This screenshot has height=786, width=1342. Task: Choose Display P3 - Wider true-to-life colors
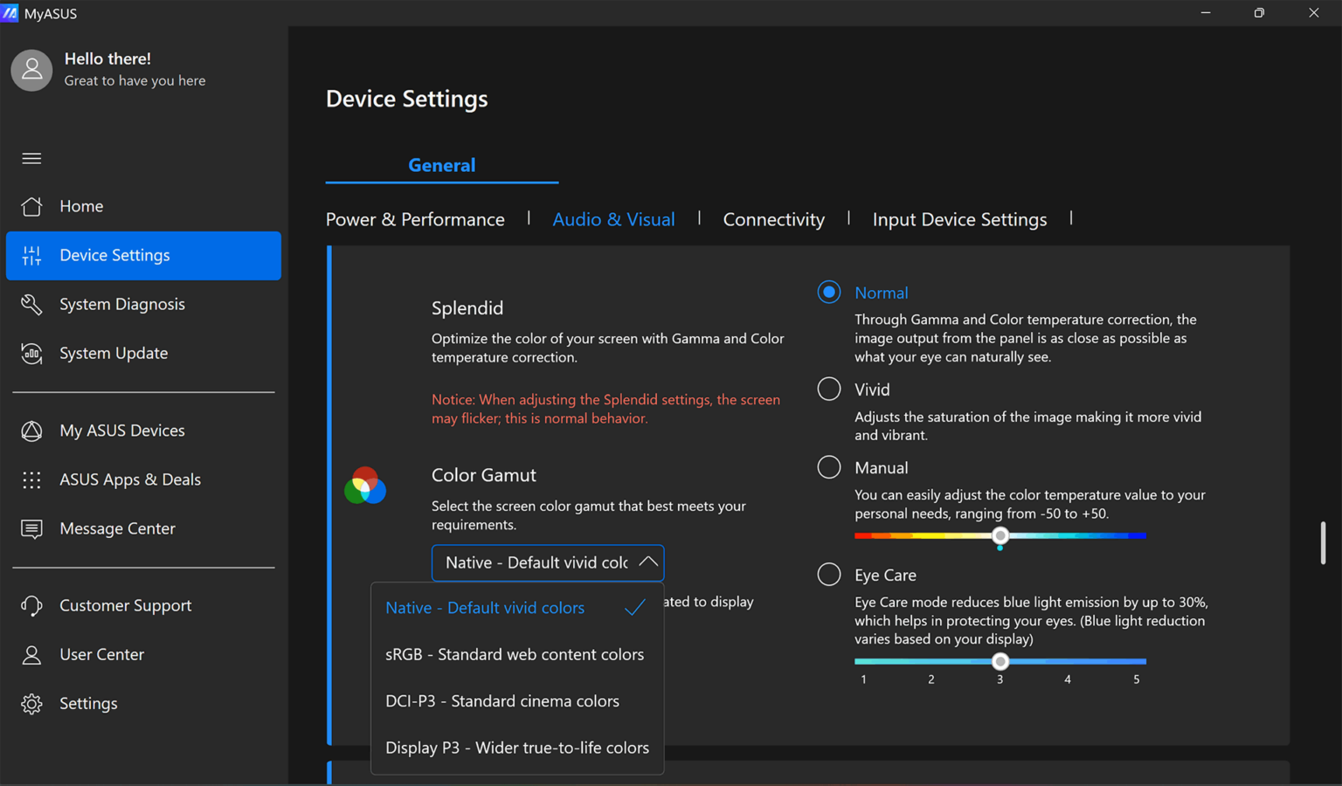(x=516, y=748)
